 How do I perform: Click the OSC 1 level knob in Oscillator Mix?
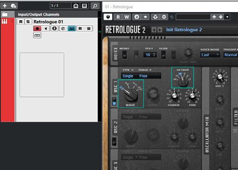[220, 77]
